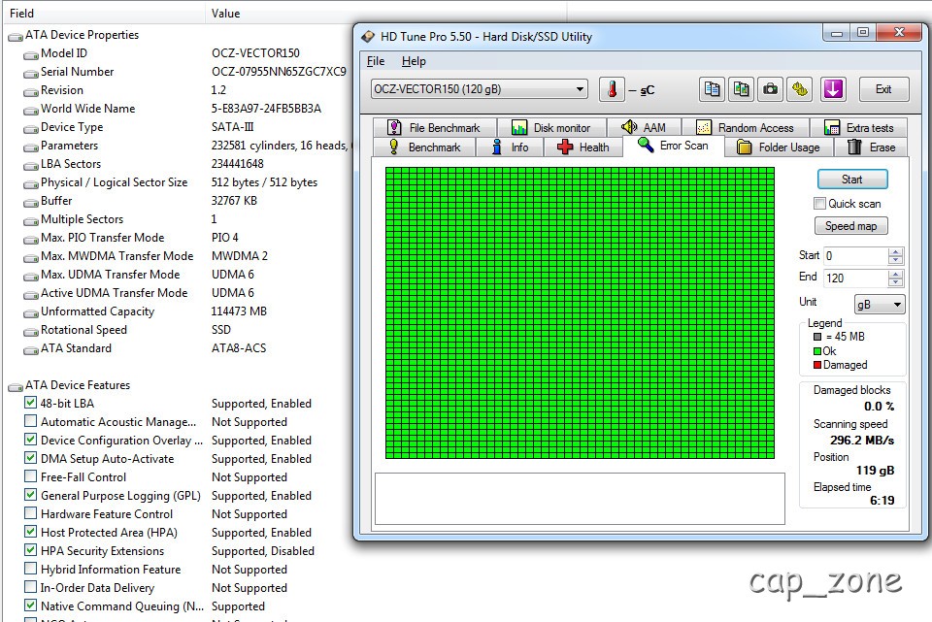Open the Extra tests tab
932x622 pixels.
pos(859,128)
